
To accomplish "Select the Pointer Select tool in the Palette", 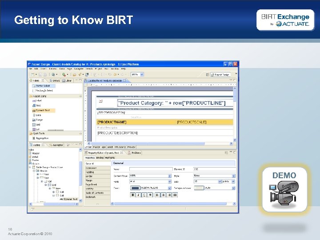I will 43,86.
